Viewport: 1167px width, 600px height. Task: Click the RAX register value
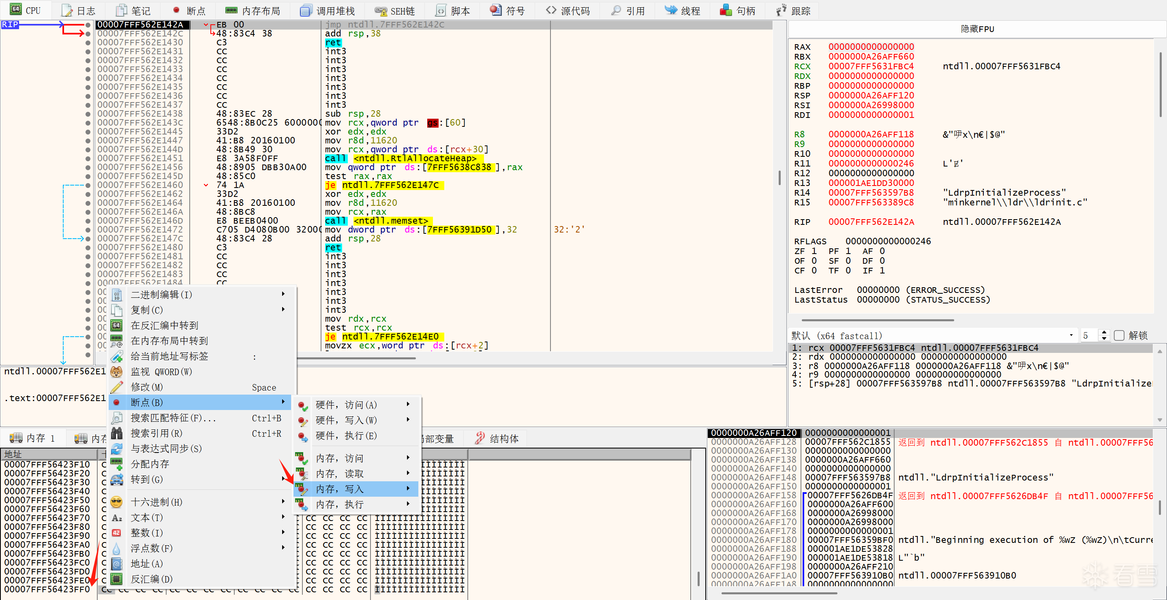(871, 47)
